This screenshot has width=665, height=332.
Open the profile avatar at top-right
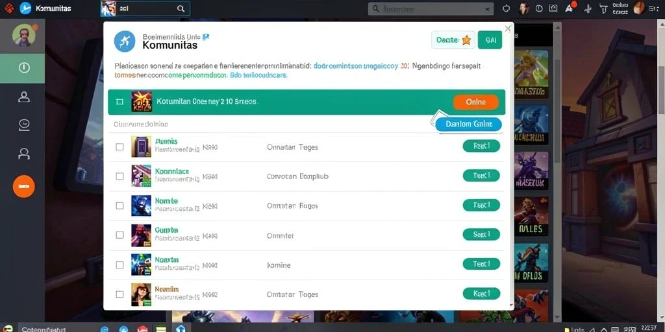tap(639, 8)
